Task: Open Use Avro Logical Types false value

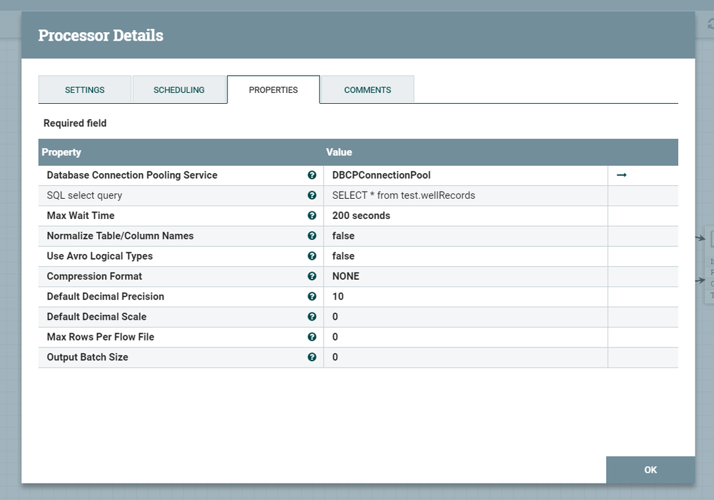Action: coord(465,256)
